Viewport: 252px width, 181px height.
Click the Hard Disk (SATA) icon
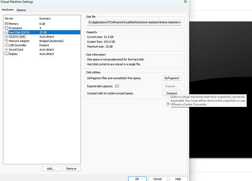click(x=6, y=32)
